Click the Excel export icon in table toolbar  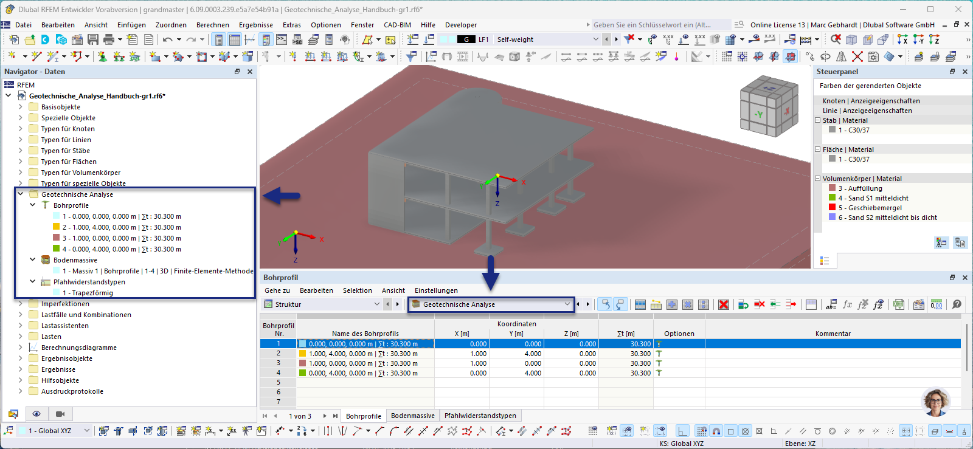pyautogui.click(x=898, y=304)
